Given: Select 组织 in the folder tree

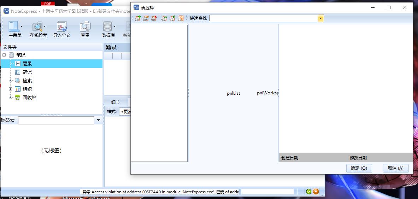Looking at the screenshot, I should click(27, 89).
